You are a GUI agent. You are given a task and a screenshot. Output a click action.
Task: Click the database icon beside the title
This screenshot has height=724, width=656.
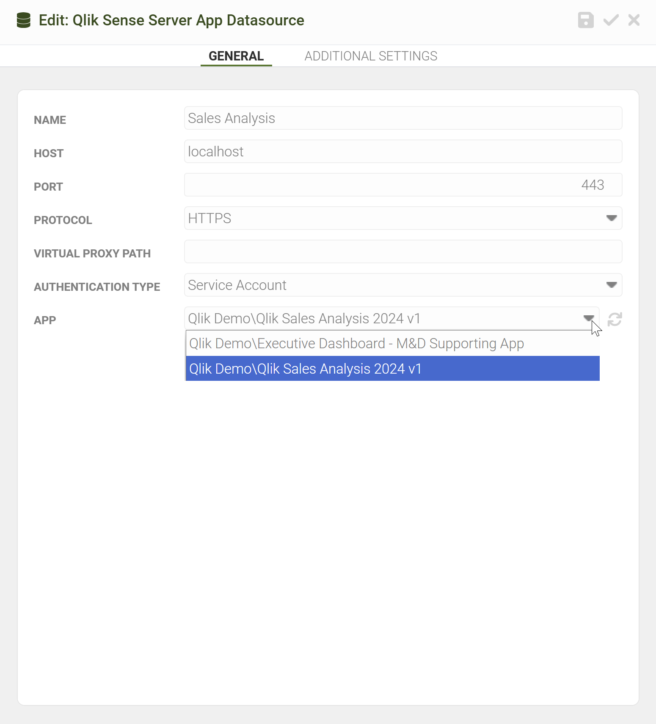(x=24, y=20)
